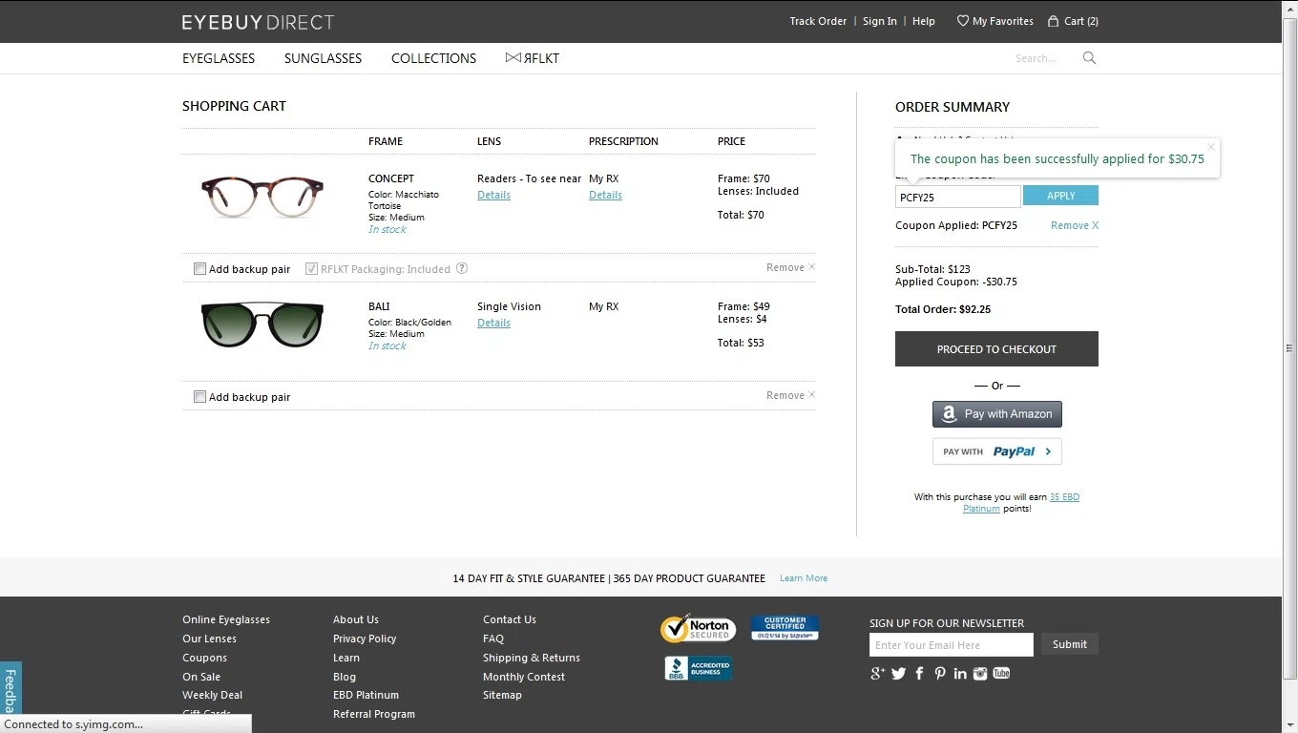Click the newsletter Submit button

point(1070,644)
